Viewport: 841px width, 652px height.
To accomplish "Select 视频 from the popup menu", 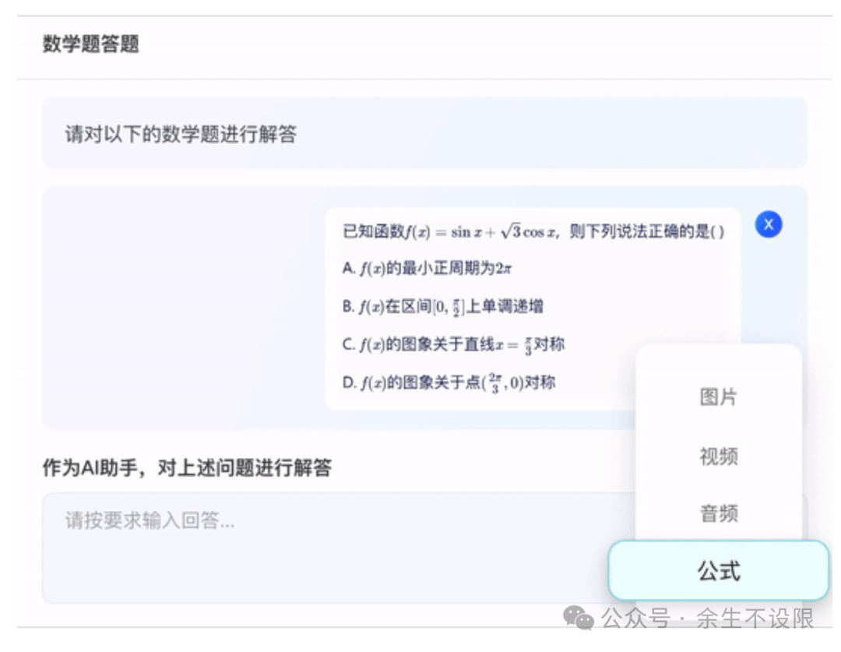I will pos(718,456).
